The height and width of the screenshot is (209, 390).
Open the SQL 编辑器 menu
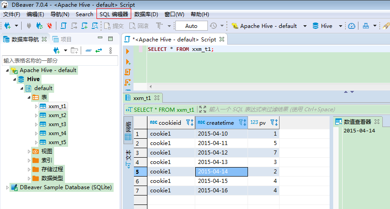click(x=114, y=14)
